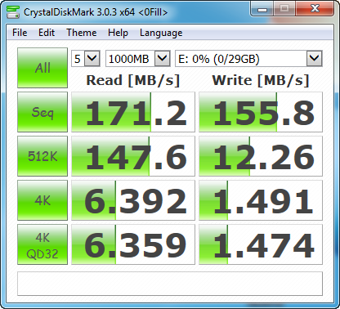Open the Language menu
This screenshot has width=340, height=309.
click(161, 33)
